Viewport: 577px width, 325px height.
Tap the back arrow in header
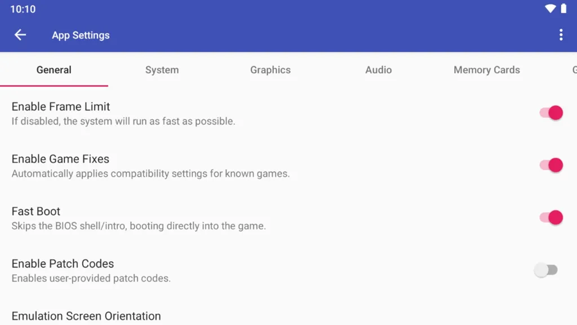(20, 35)
